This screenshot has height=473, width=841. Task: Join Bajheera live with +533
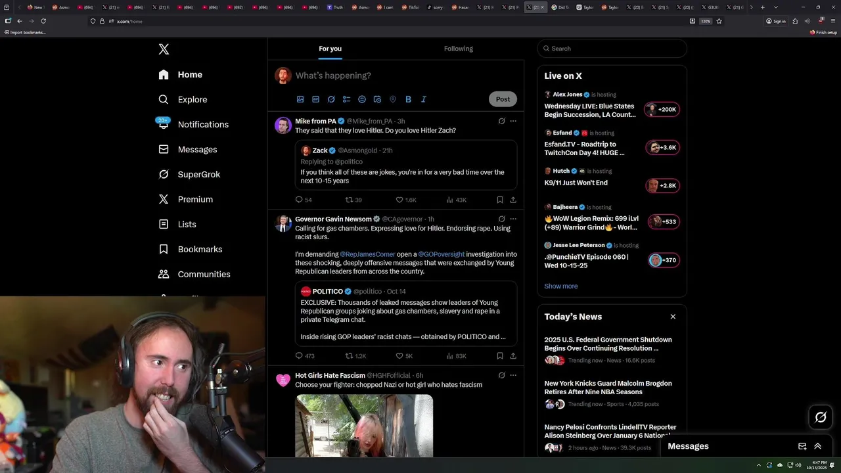[664, 222]
